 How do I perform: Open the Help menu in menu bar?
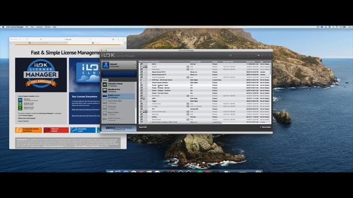click(x=54, y=27)
